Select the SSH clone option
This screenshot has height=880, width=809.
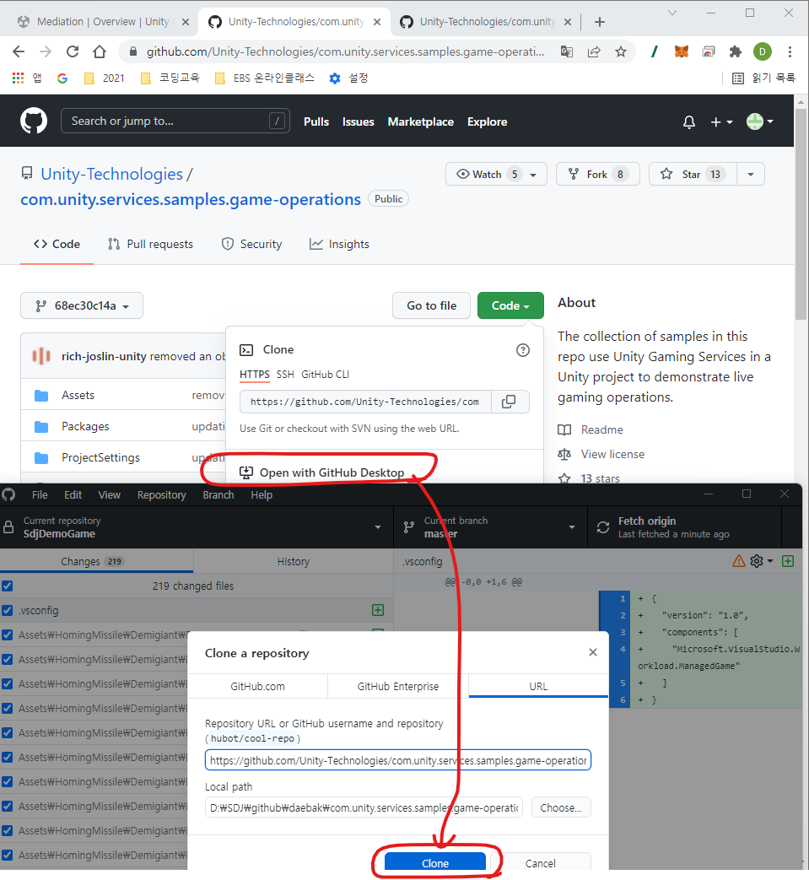[x=285, y=375]
